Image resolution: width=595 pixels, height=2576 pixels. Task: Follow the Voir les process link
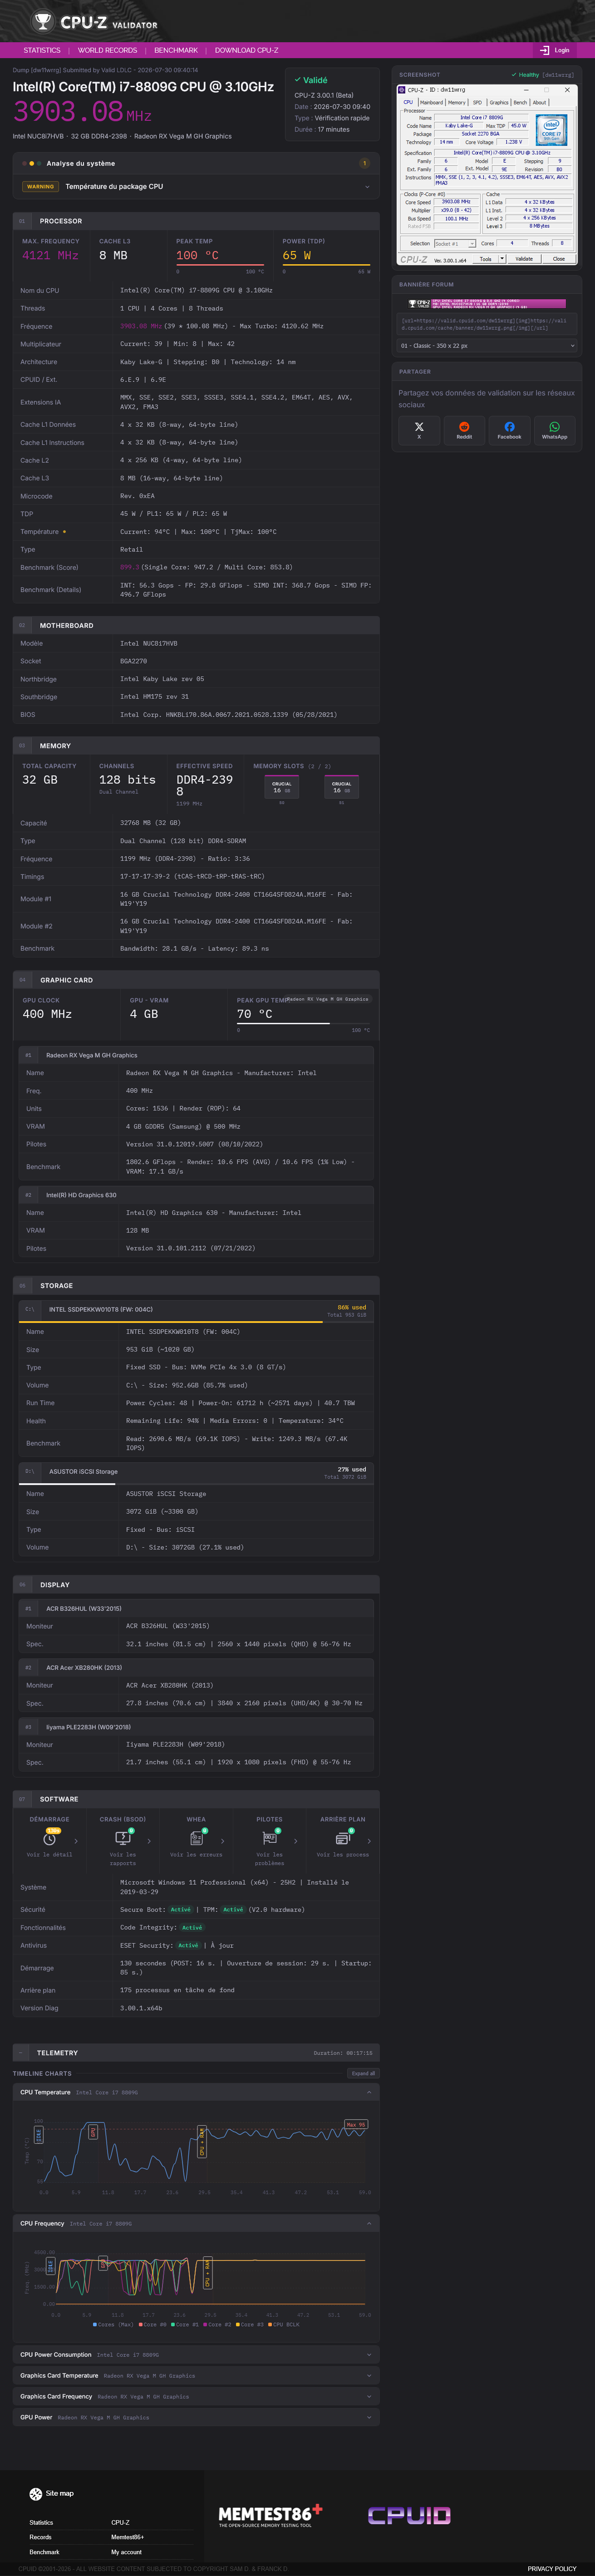[x=343, y=1854]
